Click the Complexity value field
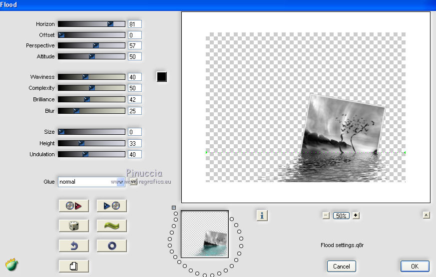Image resolution: width=436 pixels, height=277 pixels. pos(135,88)
